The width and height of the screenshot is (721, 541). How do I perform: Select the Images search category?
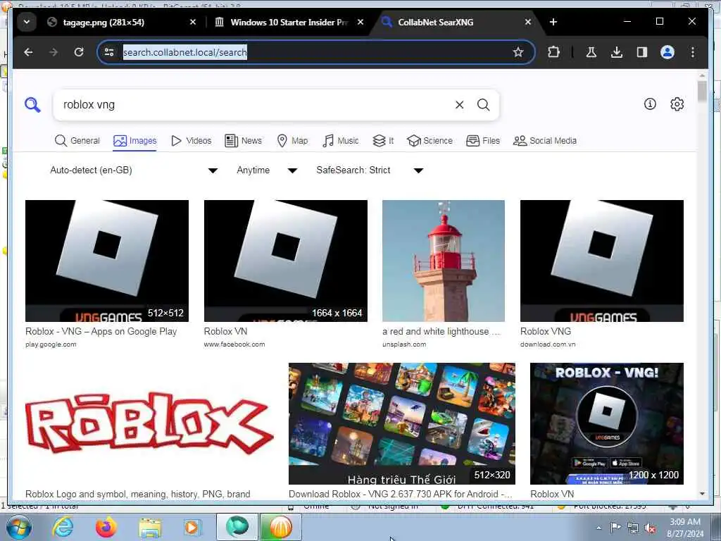[x=134, y=140]
